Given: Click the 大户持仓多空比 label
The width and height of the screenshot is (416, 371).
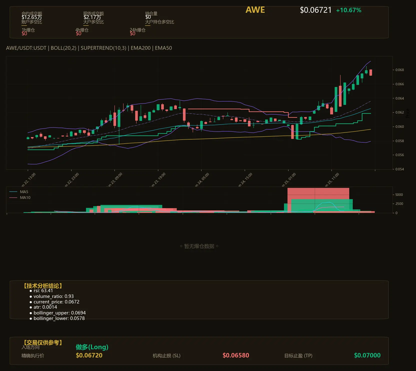Looking at the screenshot, I should [x=159, y=22].
